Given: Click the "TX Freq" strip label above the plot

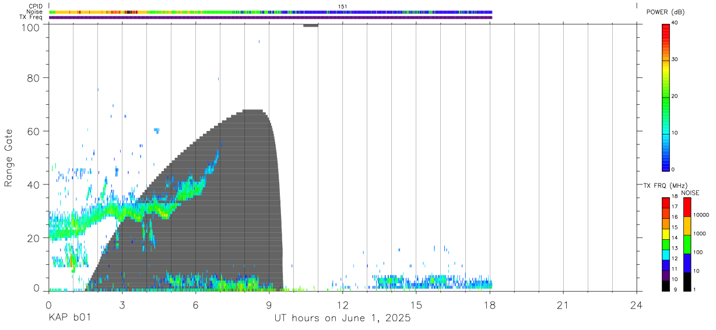Looking at the screenshot, I should (31, 17).
